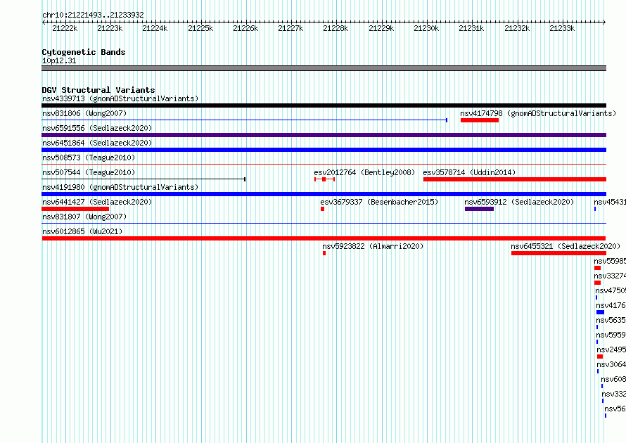
Task: Open variant esv3578714 (Uddin2014) label
Action: pyautogui.click(x=469, y=172)
